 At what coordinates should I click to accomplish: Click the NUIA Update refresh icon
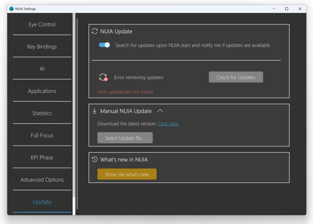coord(95,31)
